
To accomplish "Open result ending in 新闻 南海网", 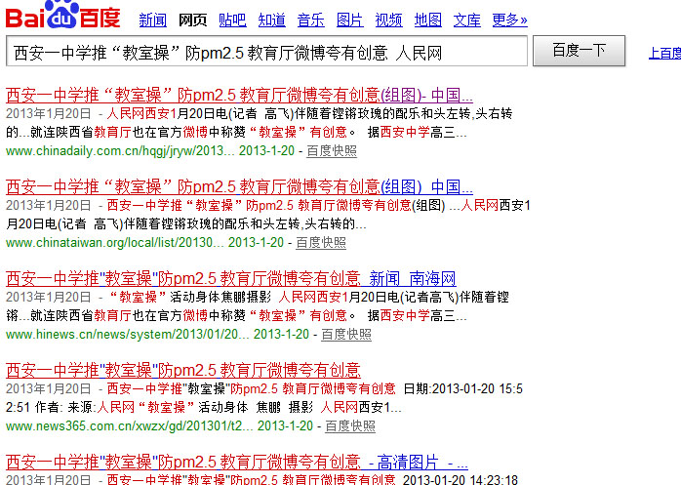I will (x=230, y=278).
